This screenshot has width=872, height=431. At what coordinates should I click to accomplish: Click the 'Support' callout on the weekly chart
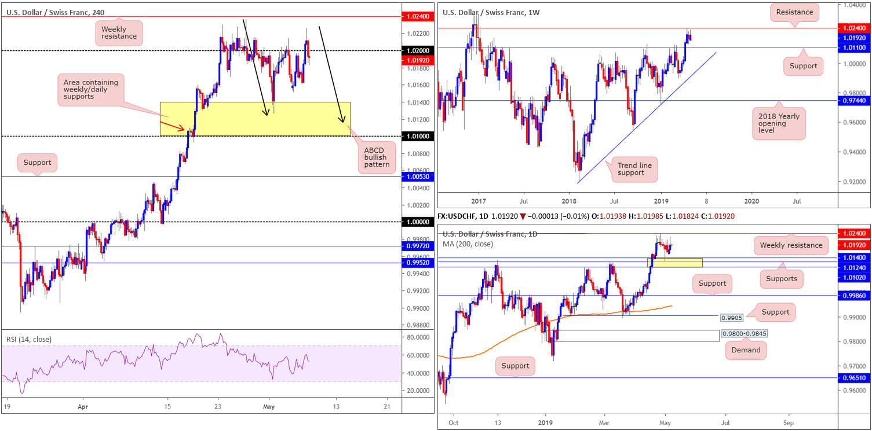[x=804, y=66]
